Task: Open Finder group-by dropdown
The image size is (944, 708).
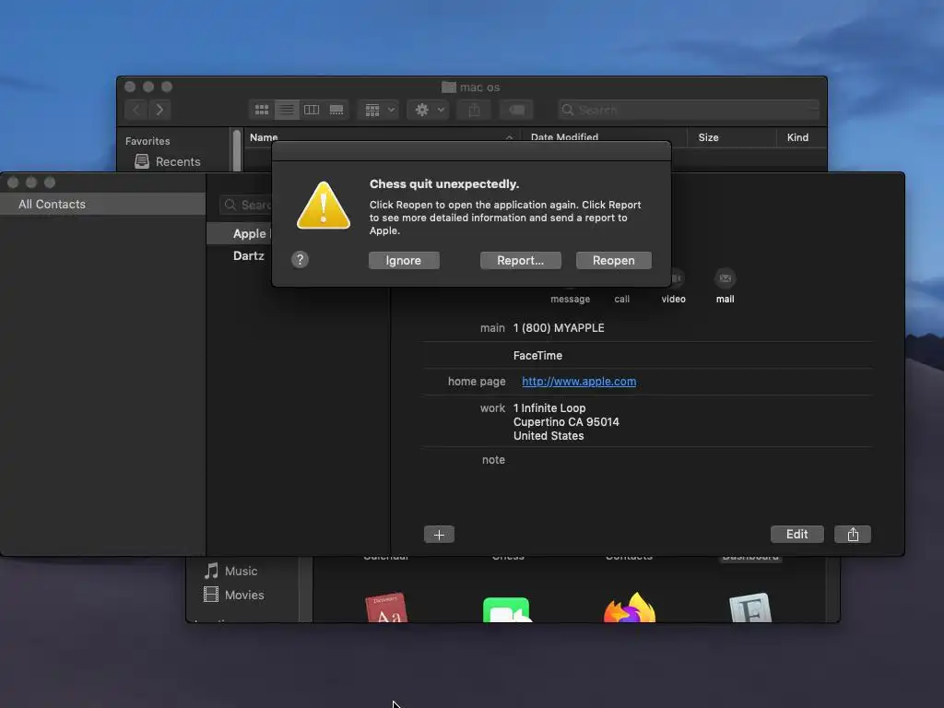Action: 379,110
